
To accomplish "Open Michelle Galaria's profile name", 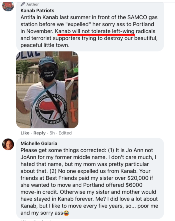I will 39,143.
